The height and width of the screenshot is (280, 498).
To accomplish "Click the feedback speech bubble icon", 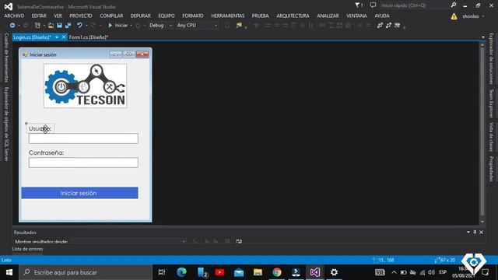I will tap(373, 5).
